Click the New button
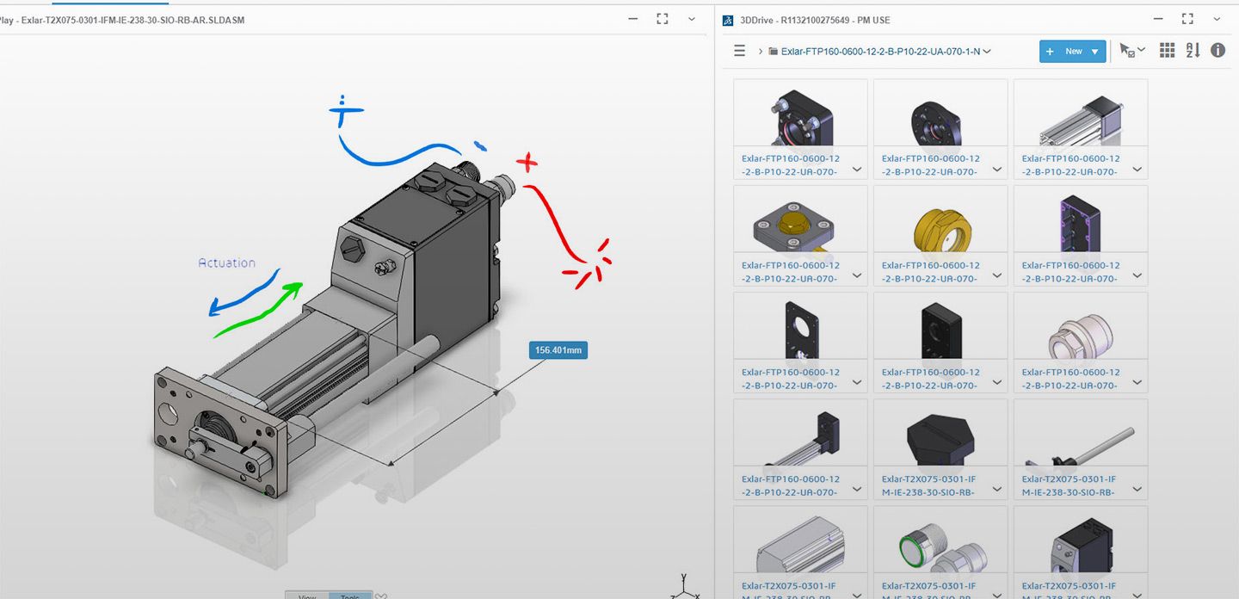Viewport: 1239px width, 599px height. coord(1064,52)
